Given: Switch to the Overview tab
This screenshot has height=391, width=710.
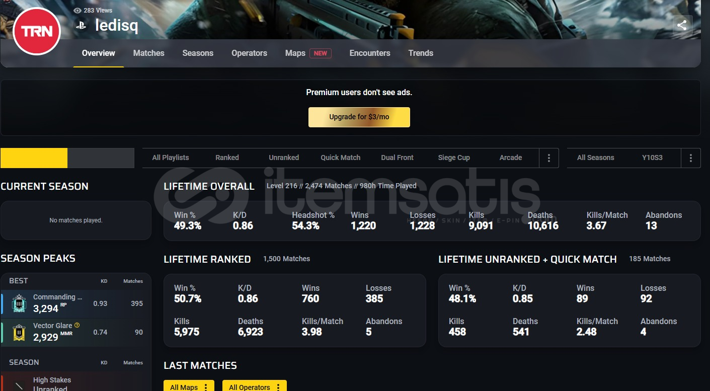Looking at the screenshot, I should 99,53.
